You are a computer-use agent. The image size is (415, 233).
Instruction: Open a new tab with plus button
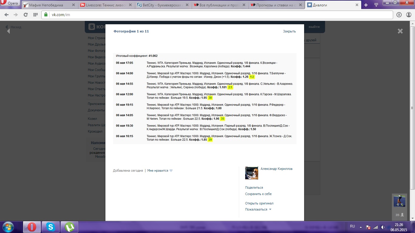(x=366, y=5)
